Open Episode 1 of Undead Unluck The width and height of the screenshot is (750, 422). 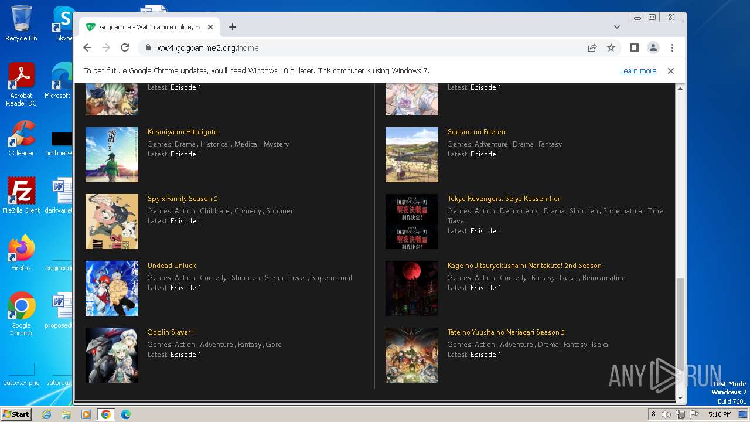coord(186,288)
